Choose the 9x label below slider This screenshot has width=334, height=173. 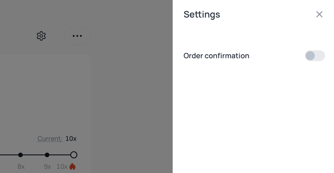pyautogui.click(x=48, y=166)
